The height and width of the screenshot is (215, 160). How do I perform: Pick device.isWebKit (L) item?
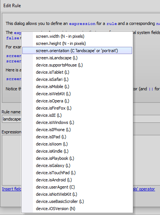pos(77,94)
